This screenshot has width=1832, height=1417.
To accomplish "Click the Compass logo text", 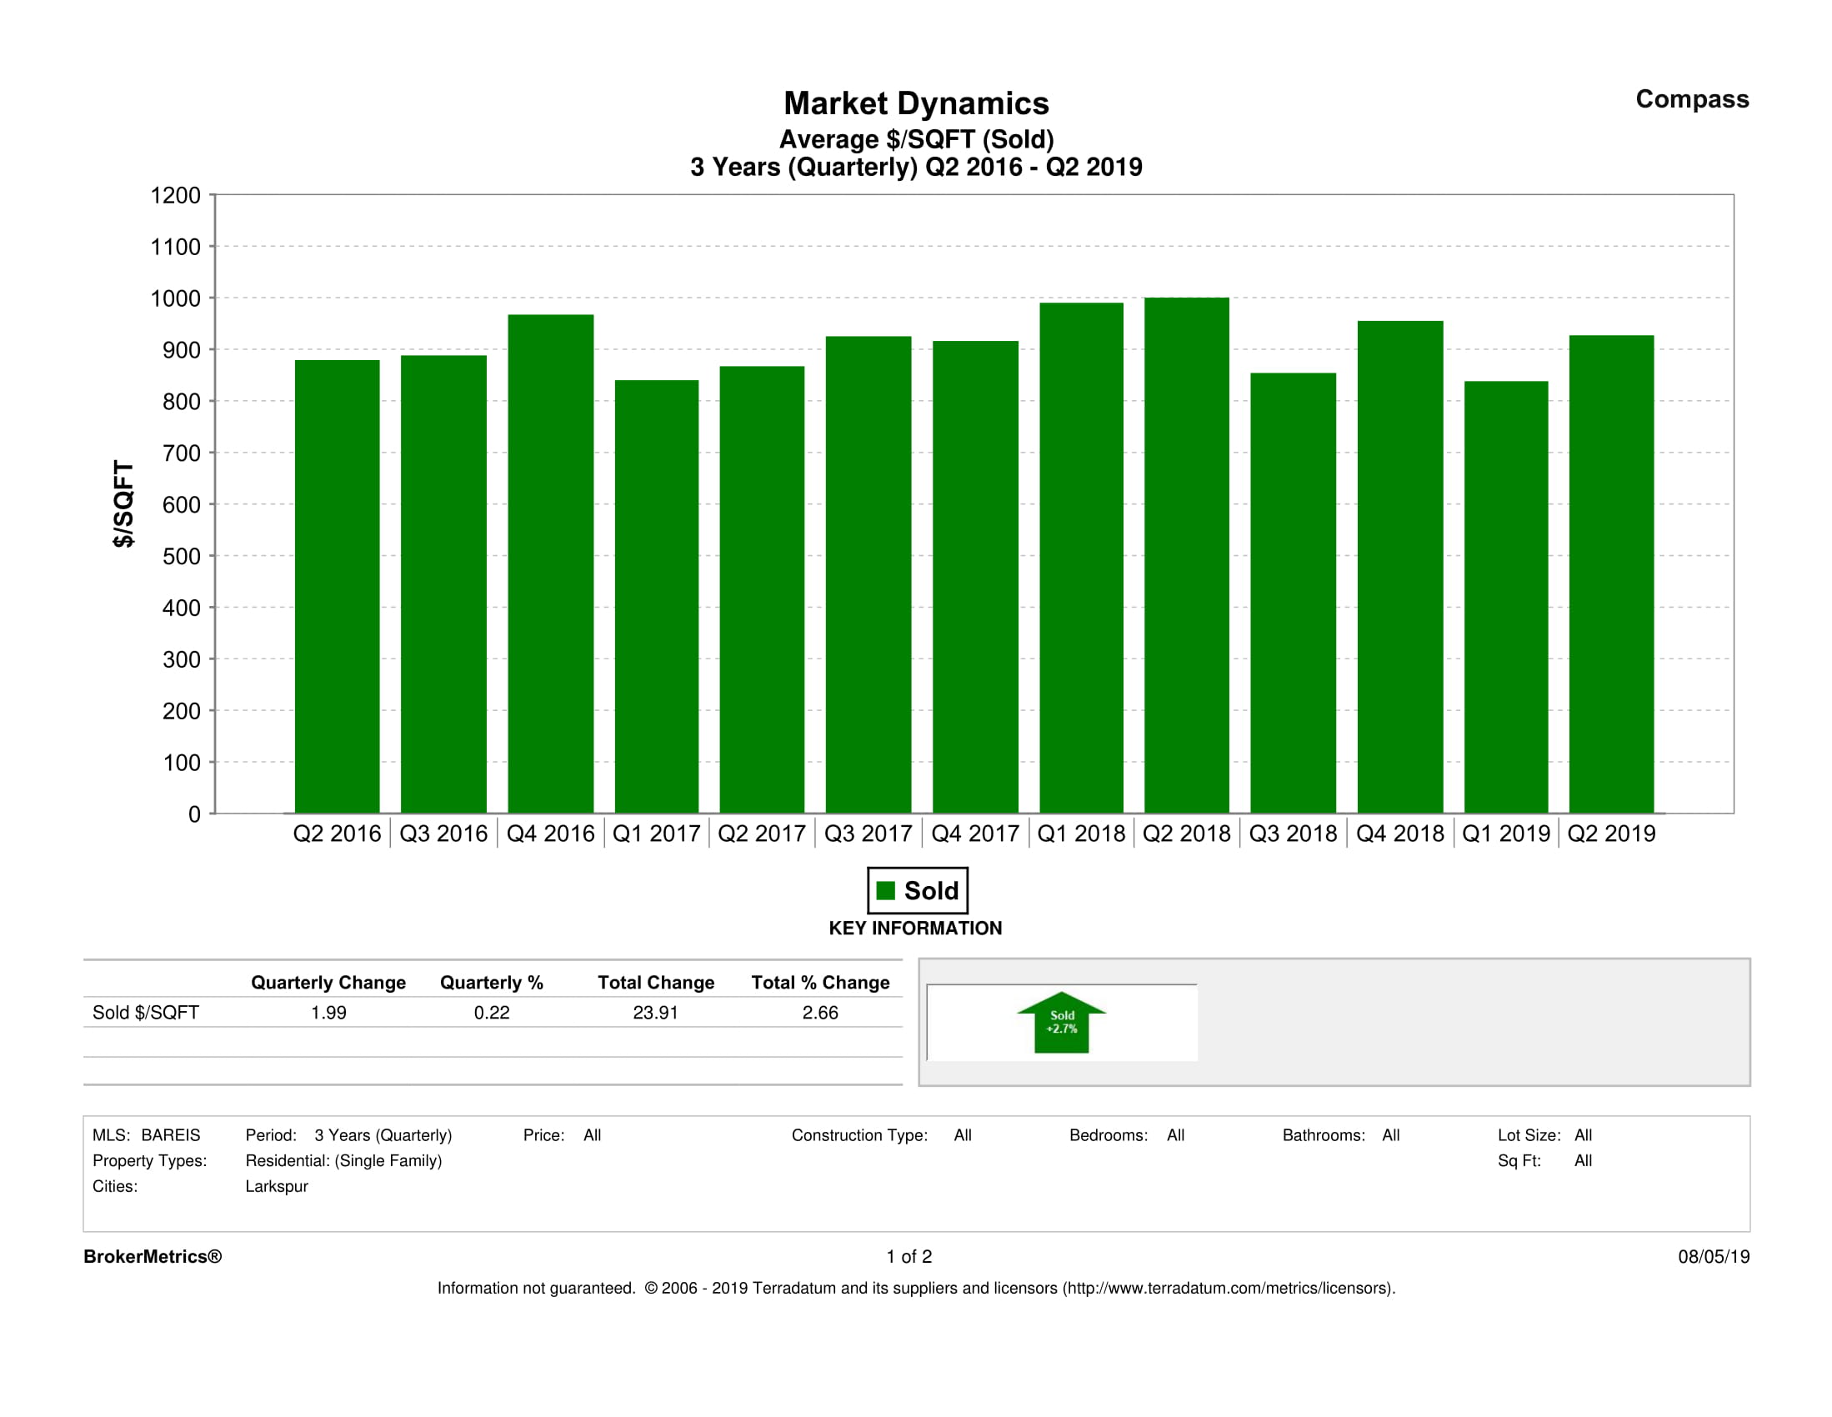I will pyautogui.click(x=1691, y=99).
